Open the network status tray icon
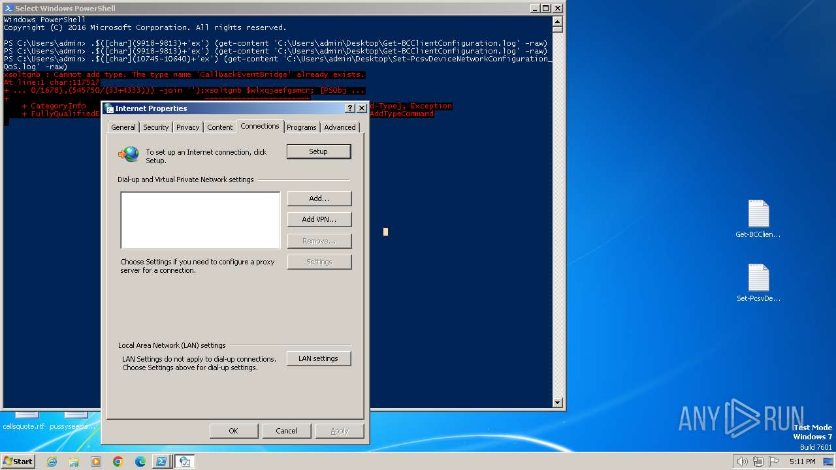 click(x=758, y=462)
